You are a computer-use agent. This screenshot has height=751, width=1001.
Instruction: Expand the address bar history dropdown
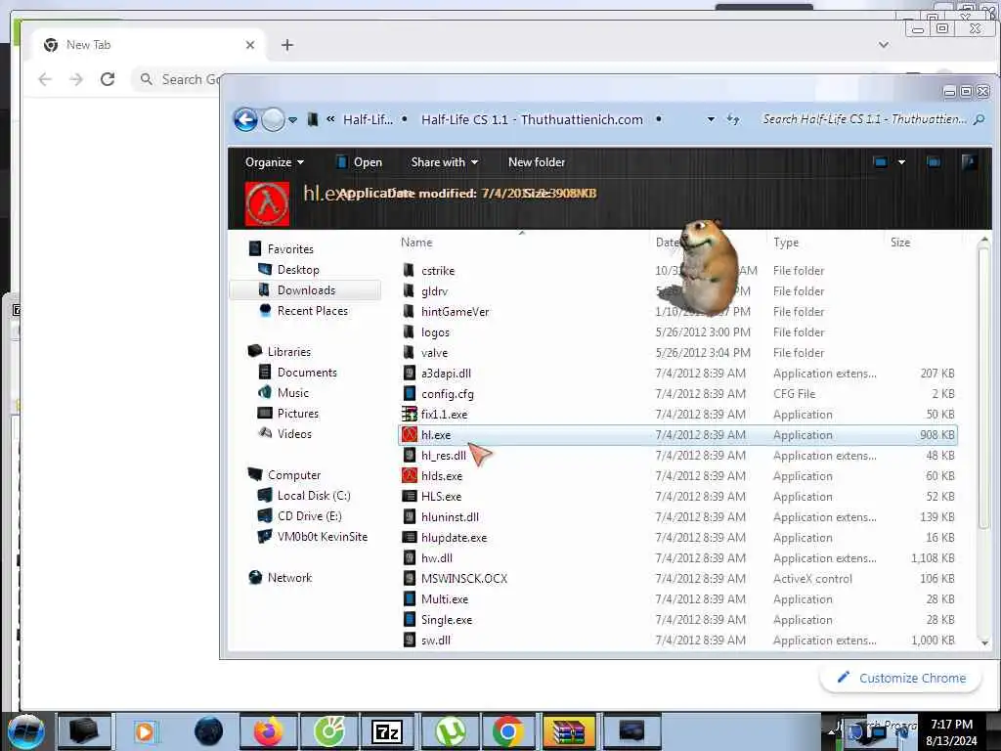(x=711, y=119)
